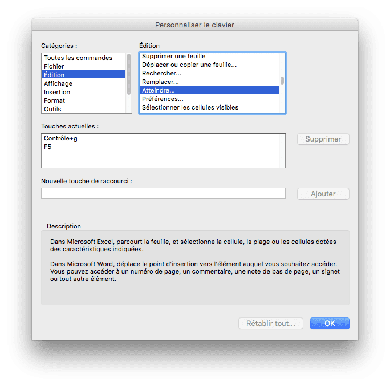Select the Préférences... command
This screenshot has width=390, height=386.
click(209, 99)
